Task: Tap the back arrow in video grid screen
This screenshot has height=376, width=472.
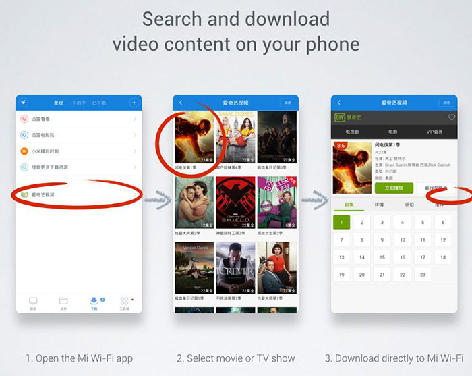Action: 181,103
